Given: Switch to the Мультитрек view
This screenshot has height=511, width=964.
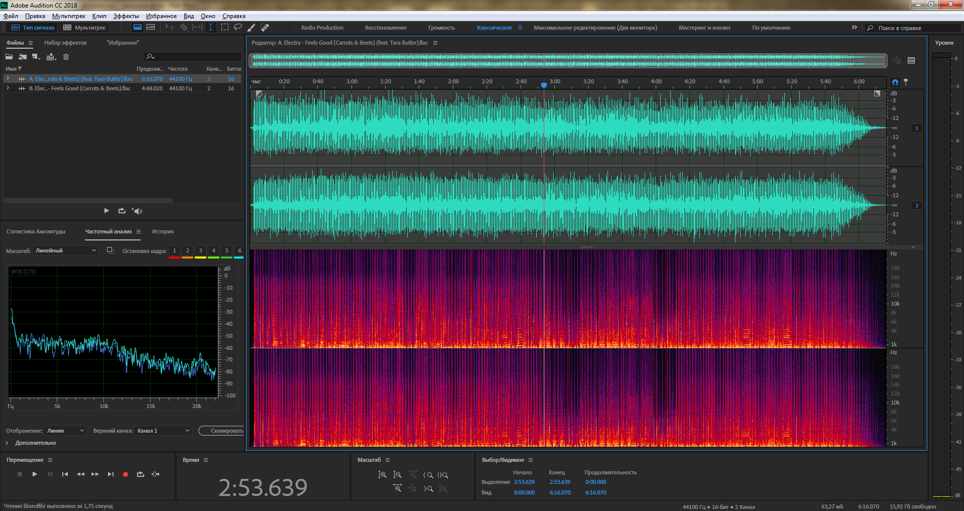Looking at the screenshot, I should (84, 28).
